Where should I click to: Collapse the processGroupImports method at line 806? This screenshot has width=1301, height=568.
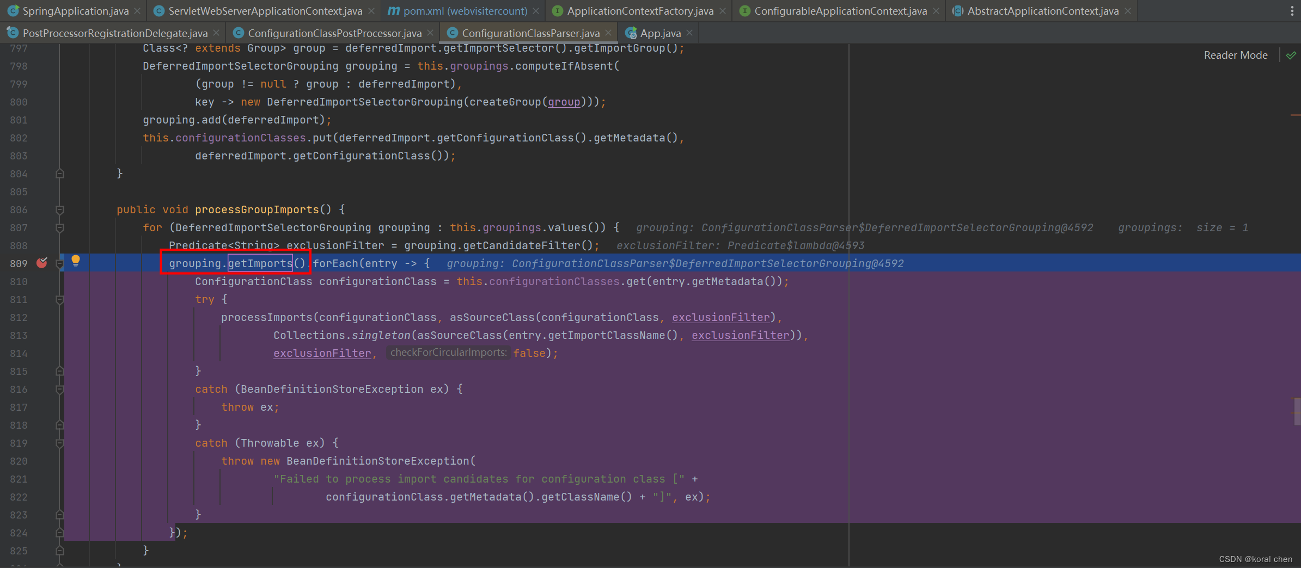point(60,210)
